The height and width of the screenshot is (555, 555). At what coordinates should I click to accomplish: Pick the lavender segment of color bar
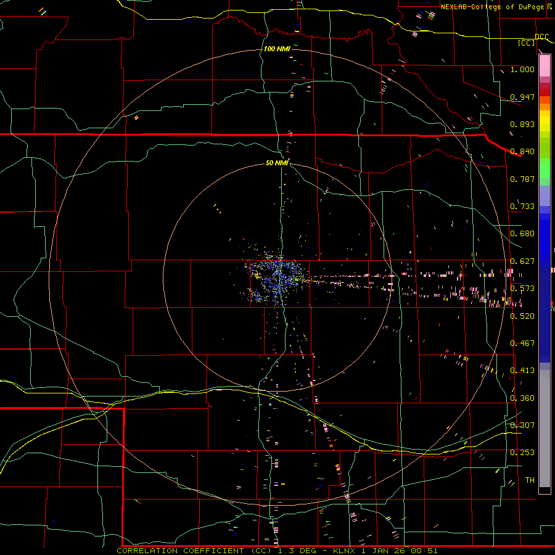click(x=545, y=195)
